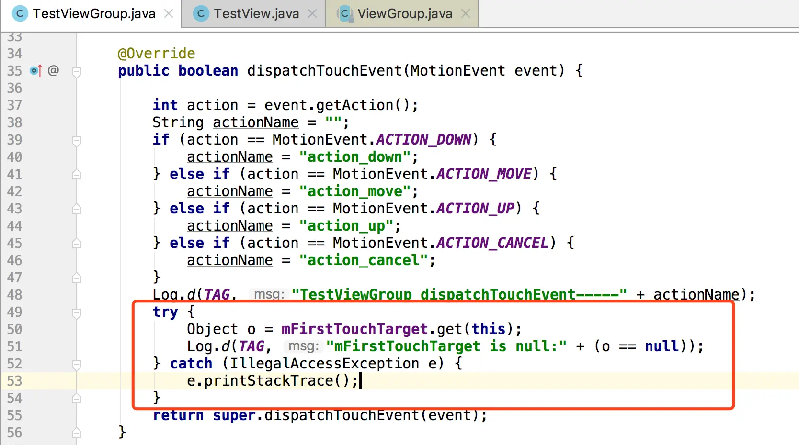Click IllegalAccessException on line 52

click(324, 364)
